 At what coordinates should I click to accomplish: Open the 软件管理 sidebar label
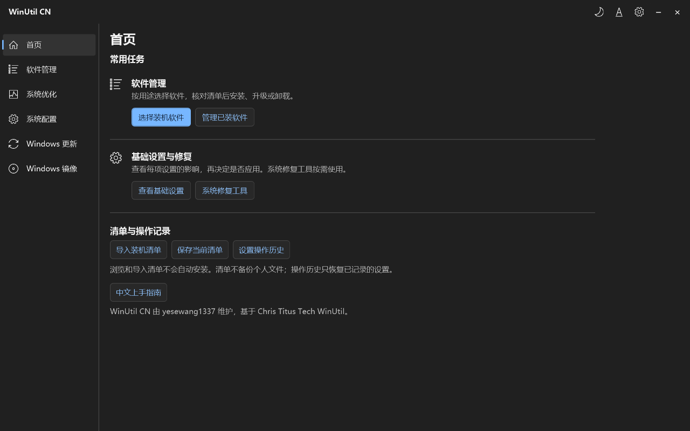point(42,69)
